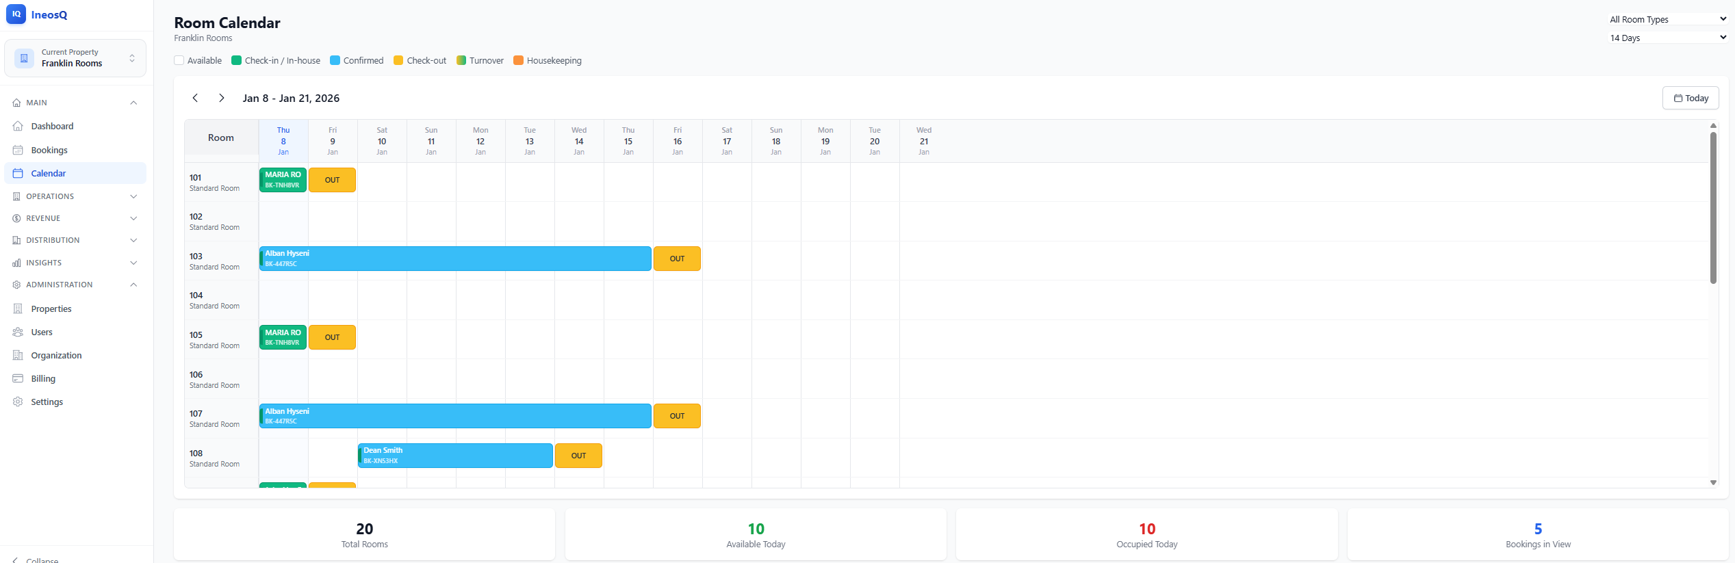The width and height of the screenshot is (1735, 563).
Task: Open Alban Hyseni booking in room 103
Action: pyautogui.click(x=455, y=259)
